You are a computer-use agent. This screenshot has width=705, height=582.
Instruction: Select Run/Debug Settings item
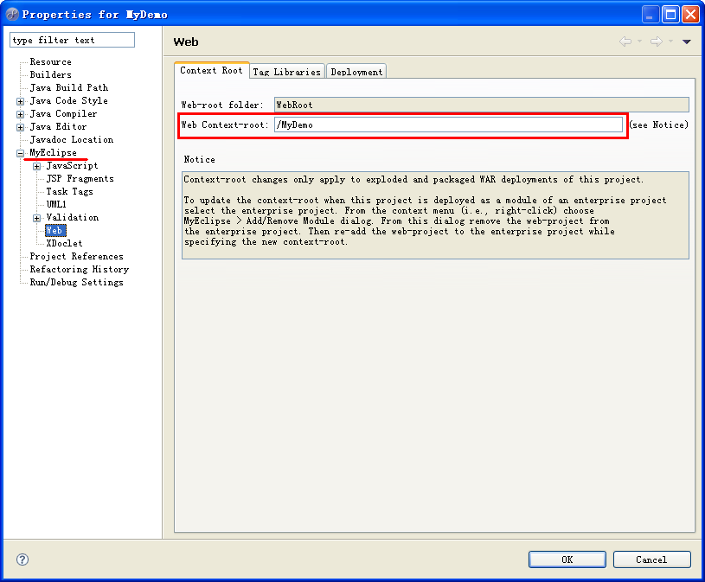coord(76,283)
